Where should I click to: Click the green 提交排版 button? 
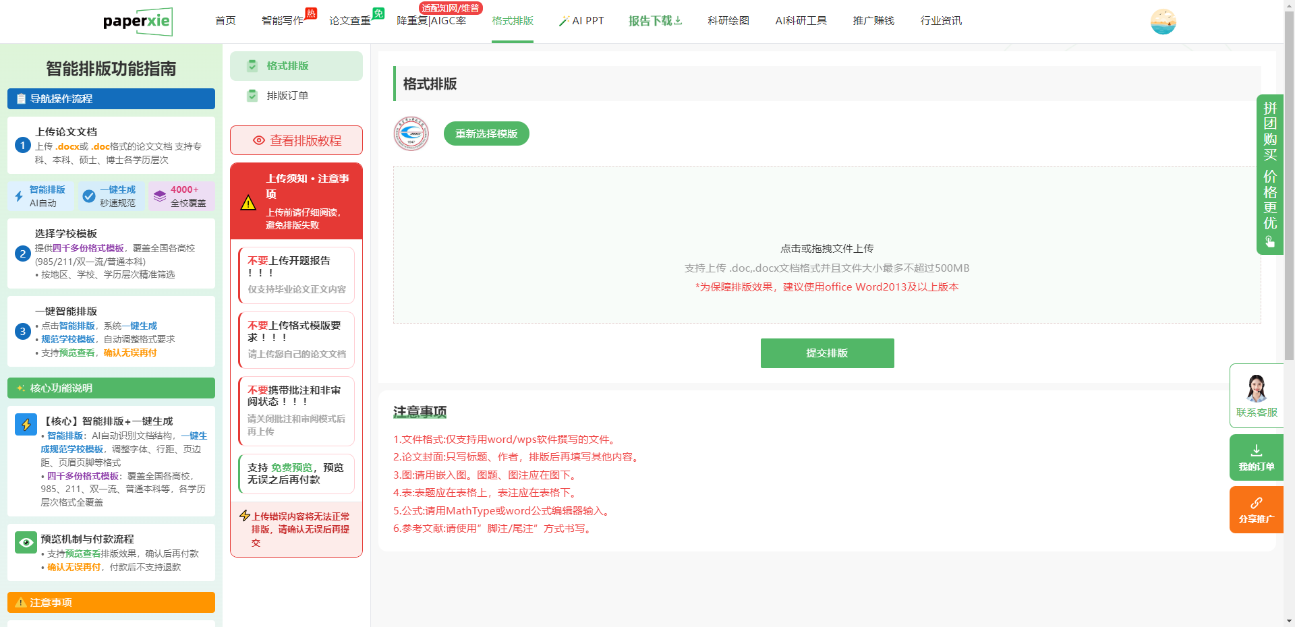pyautogui.click(x=827, y=353)
